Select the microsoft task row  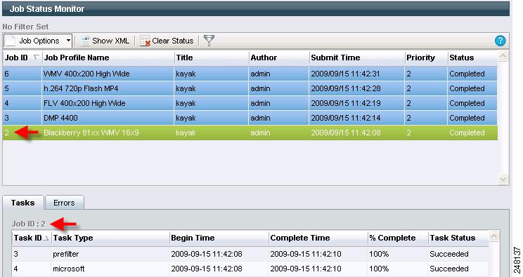pyautogui.click(x=250, y=269)
